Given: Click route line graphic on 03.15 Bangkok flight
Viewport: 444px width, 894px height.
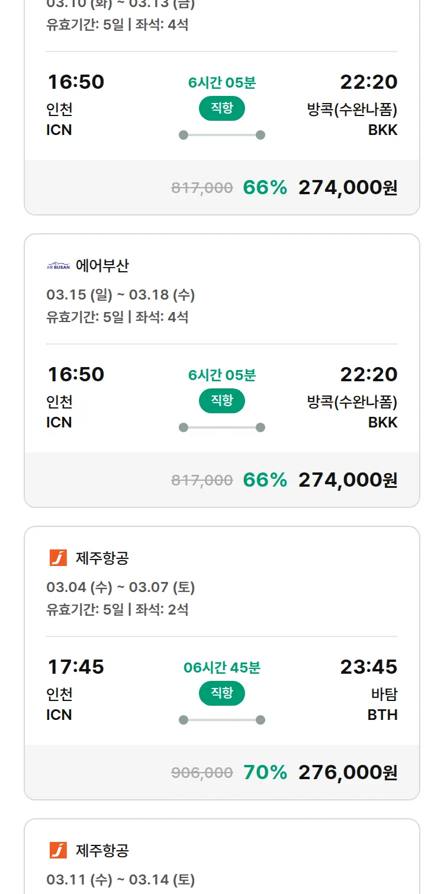Looking at the screenshot, I should click(x=222, y=427).
